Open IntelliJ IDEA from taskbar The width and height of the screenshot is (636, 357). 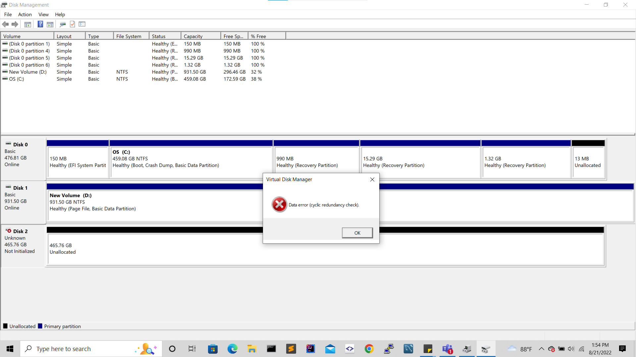coord(311,349)
